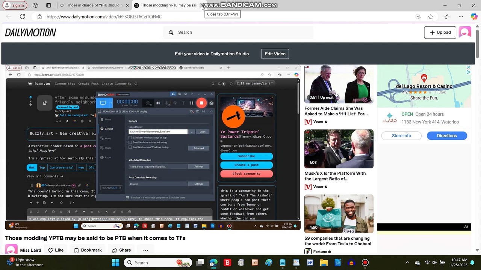Play the Musk's X video thumbnail

coord(339,149)
